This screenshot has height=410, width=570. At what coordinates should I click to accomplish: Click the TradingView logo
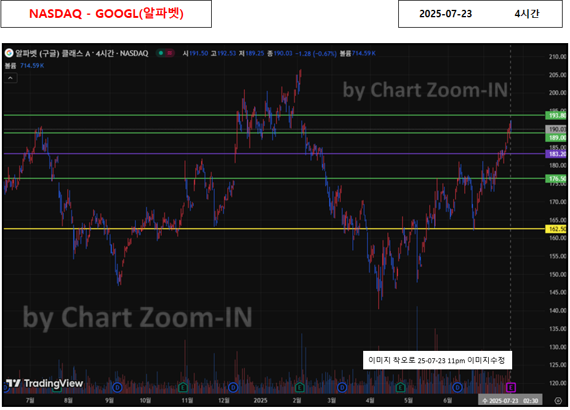(x=45, y=383)
